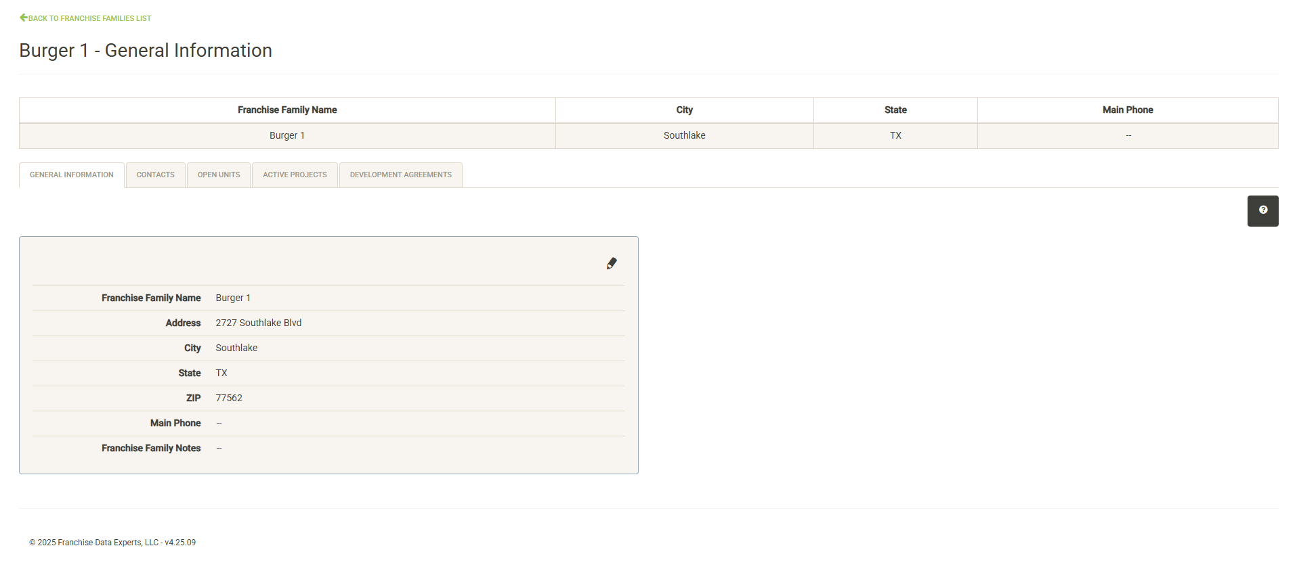Click the Franchise Family Name column header

coord(287,110)
